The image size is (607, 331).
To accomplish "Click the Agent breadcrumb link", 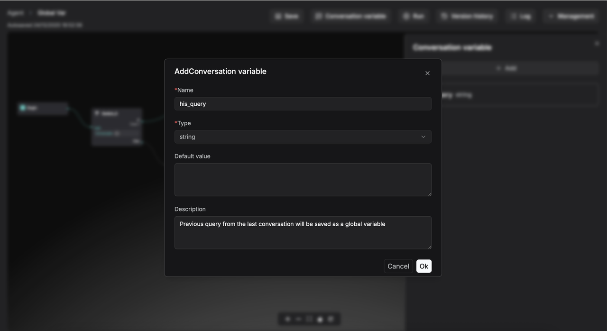I will coord(15,13).
